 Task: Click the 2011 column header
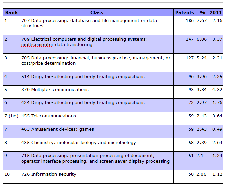pos(216,12)
